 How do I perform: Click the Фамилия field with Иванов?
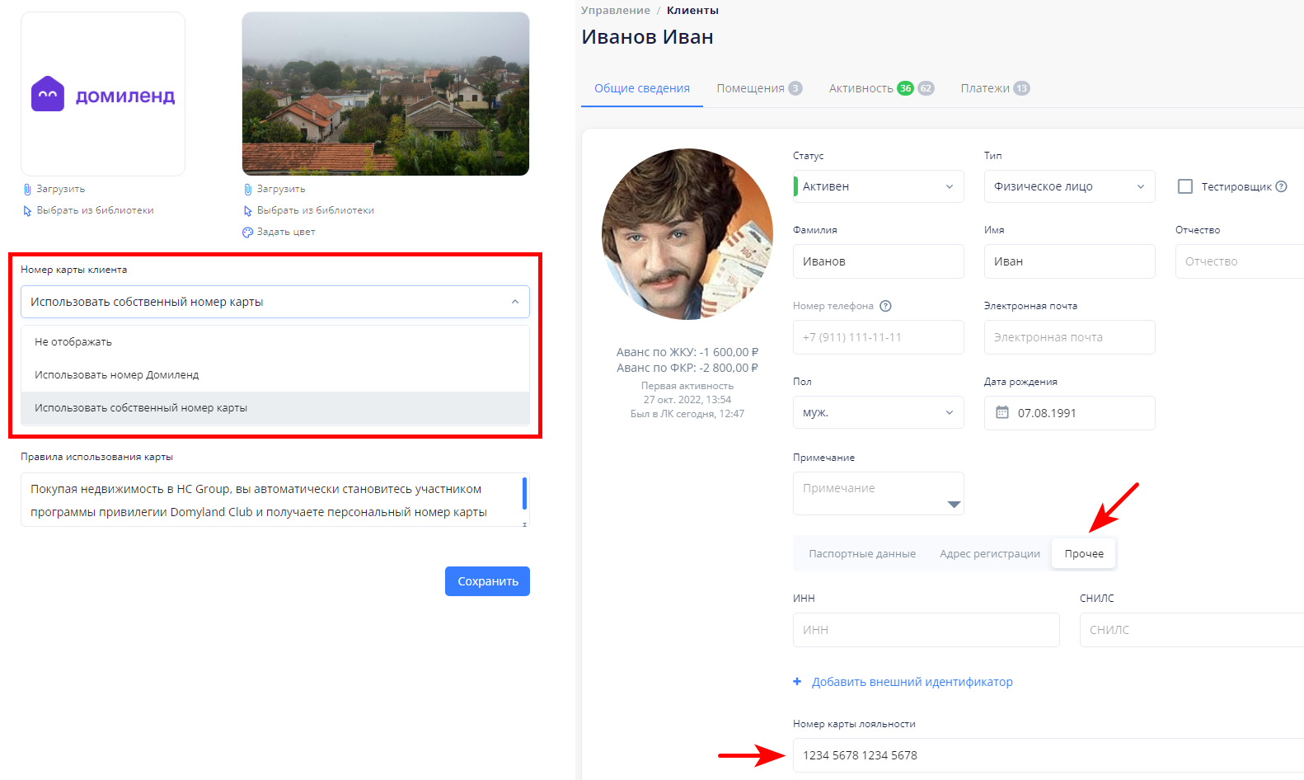pos(878,261)
